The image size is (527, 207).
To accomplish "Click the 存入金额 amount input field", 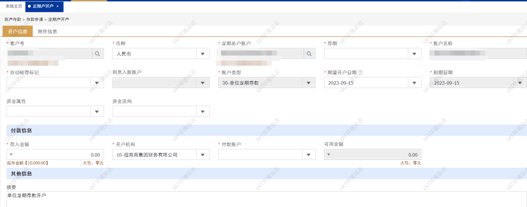I will click(55, 155).
